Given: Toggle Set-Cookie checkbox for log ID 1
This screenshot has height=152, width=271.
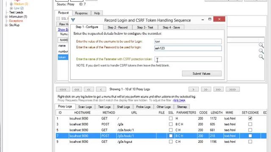Looking at the screenshot, I should pos(250,118).
